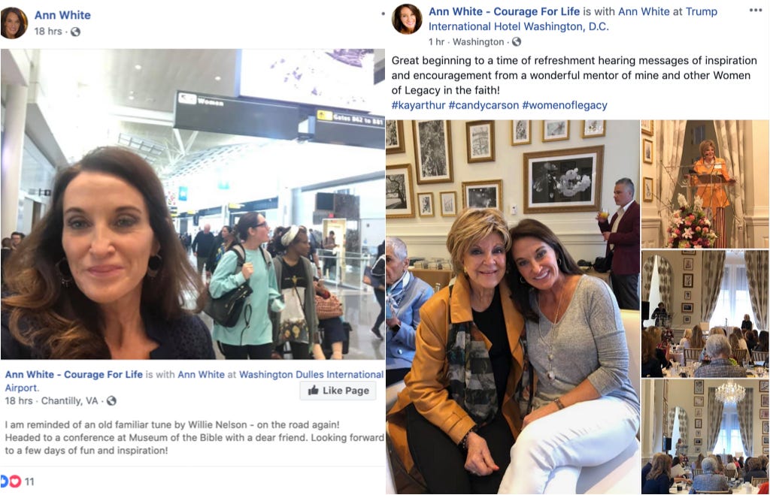Click the blue like reaction icon
Viewport: 770px width, 495px height.
point(4,481)
